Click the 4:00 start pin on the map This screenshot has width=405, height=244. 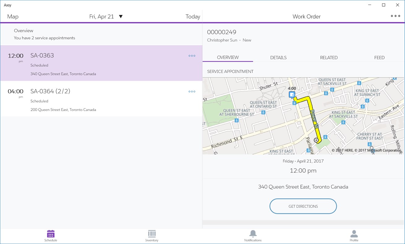(x=292, y=95)
